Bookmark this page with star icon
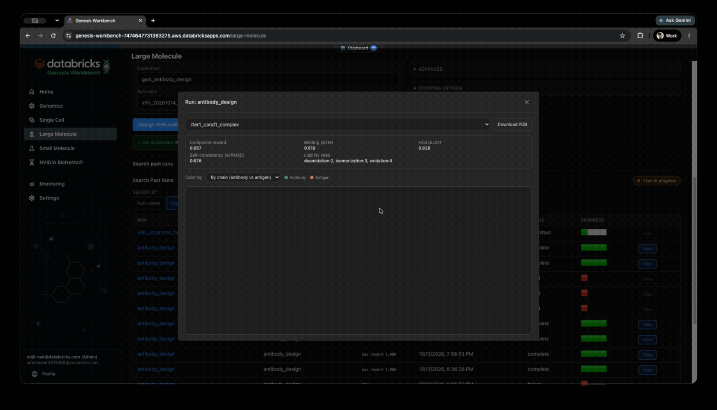 click(622, 36)
